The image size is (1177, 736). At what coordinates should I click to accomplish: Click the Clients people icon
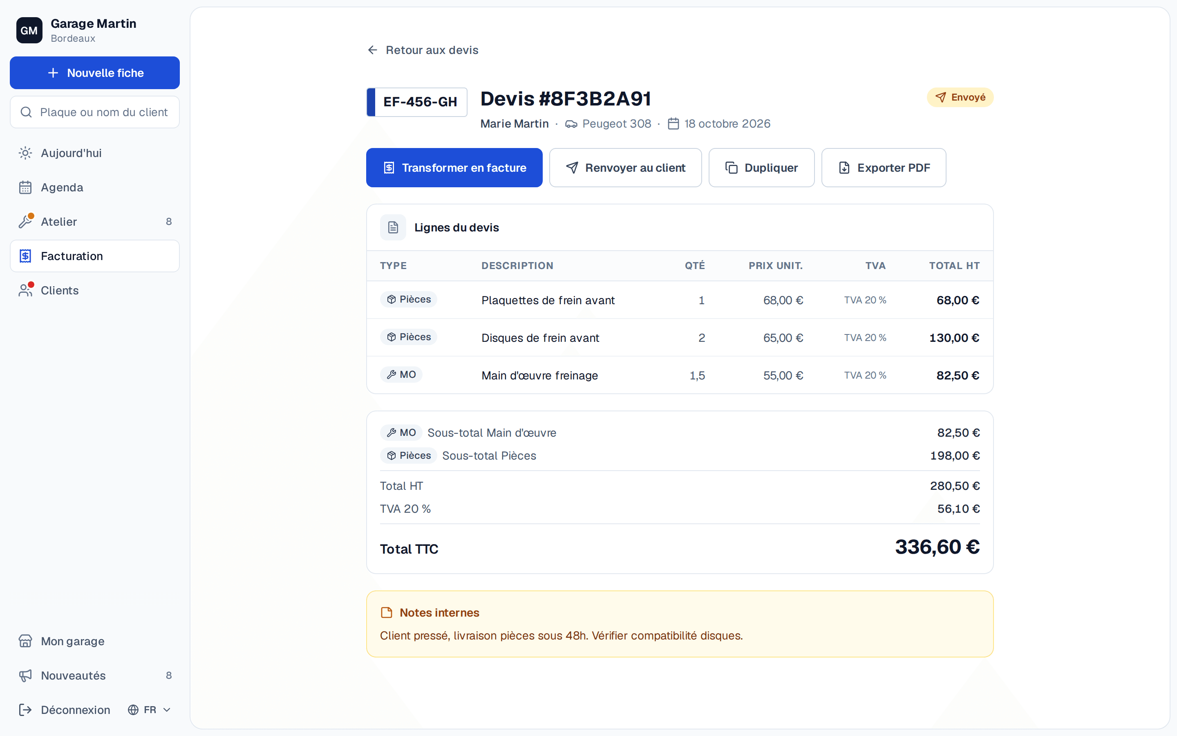(x=25, y=290)
